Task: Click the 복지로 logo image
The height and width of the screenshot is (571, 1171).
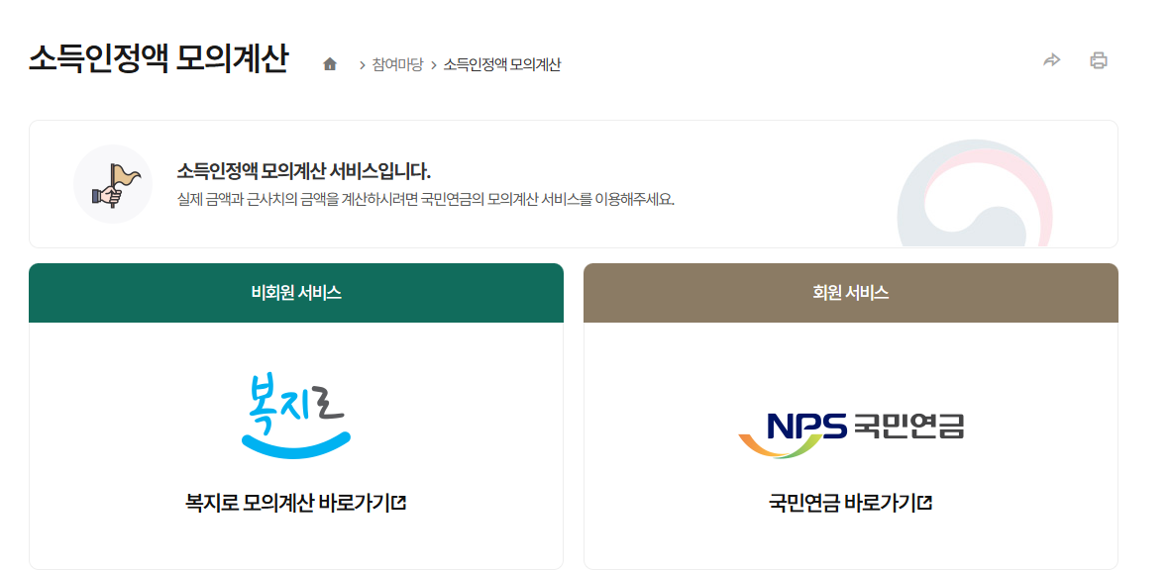Action: click(296, 415)
